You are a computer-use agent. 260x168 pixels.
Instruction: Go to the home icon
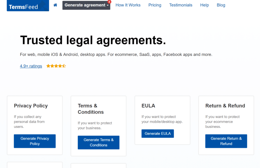[x=55, y=5]
